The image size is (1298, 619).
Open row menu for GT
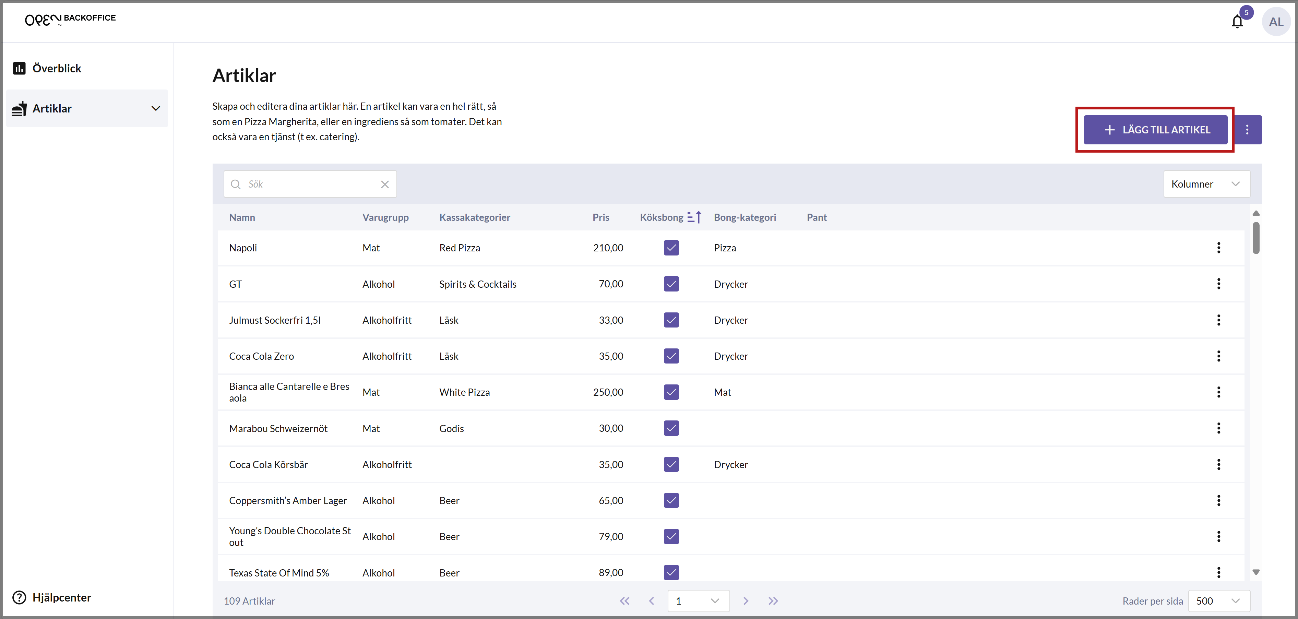click(1218, 284)
